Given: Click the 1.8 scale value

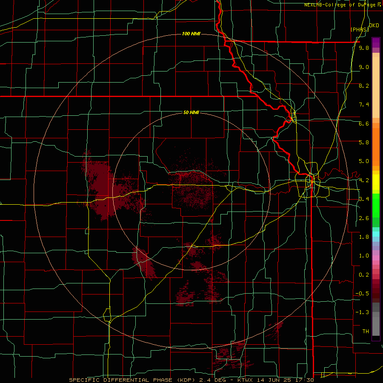Looking at the screenshot, I should (364, 237).
